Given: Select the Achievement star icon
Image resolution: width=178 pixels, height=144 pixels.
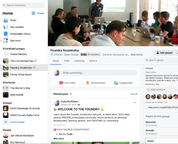Looking at the screenshot, I should tap(88, 83).
